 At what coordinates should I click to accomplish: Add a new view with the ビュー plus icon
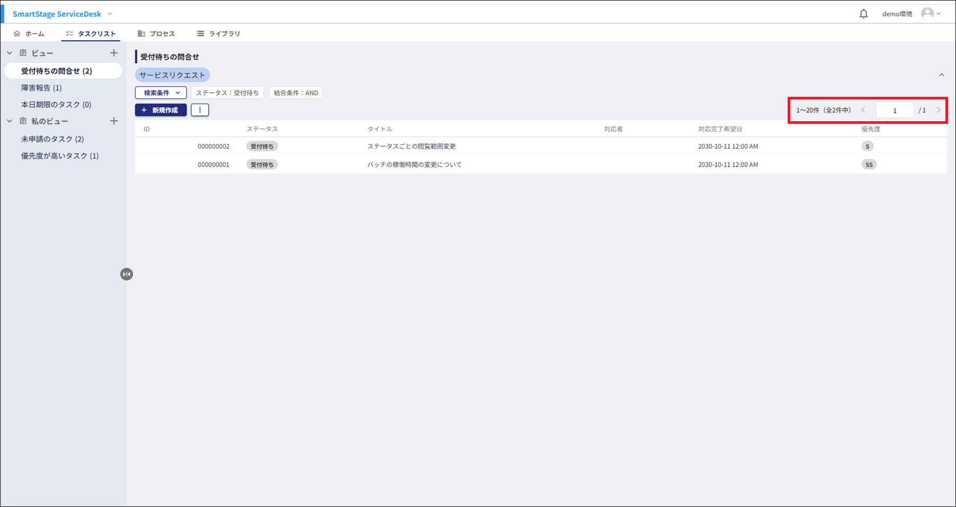click(x=114, y=53)
